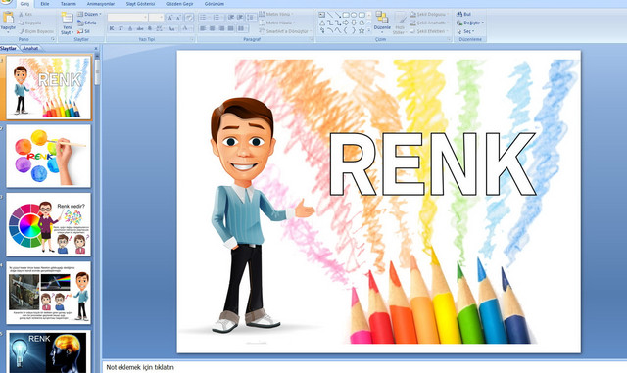Open the Şekil Dolgusu fill dropdown
The width and height of the screenshot is (627, 373).
pyautogui.click(x=429, y=14)
